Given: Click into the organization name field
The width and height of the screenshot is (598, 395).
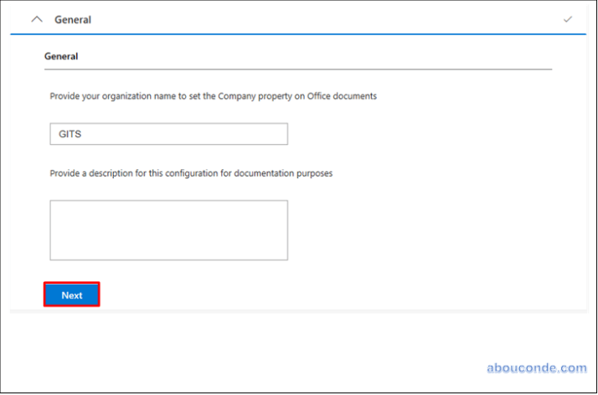Looking at the screenshot, I should 168,134.
